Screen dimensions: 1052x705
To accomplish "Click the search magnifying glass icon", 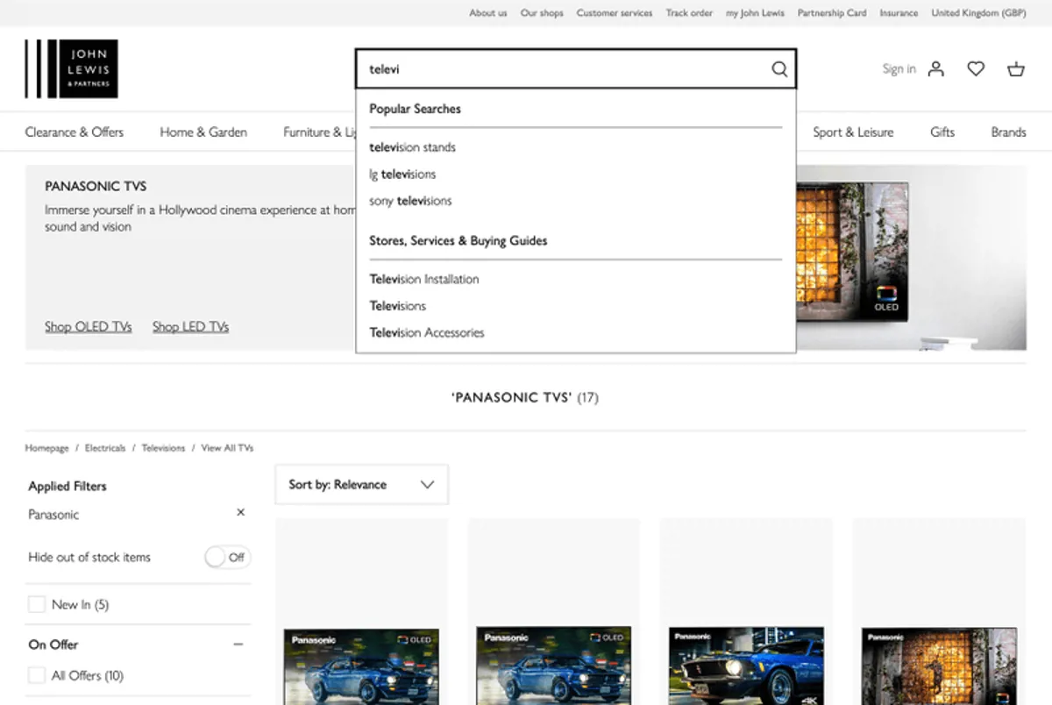I will tap(778, 69).
